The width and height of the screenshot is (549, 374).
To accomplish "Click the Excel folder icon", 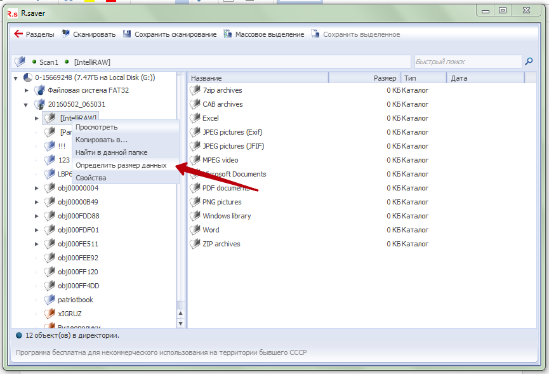I will point(195,118).
